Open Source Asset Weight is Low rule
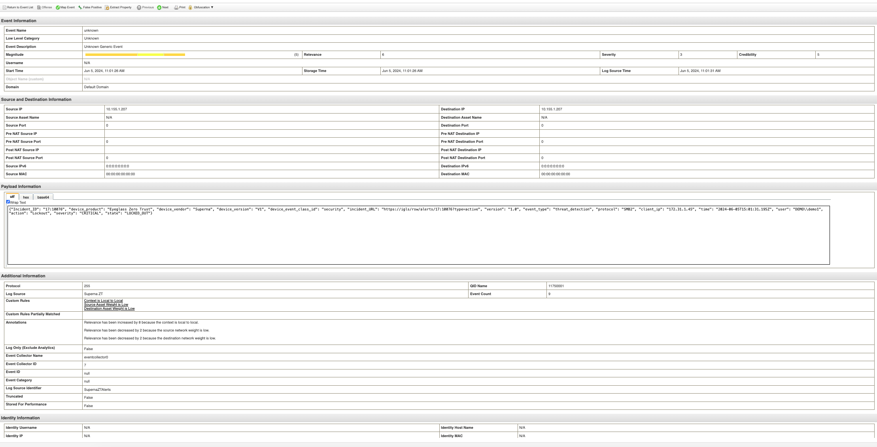The width and height of the screenshot is (877, 447). pos(106,305)
